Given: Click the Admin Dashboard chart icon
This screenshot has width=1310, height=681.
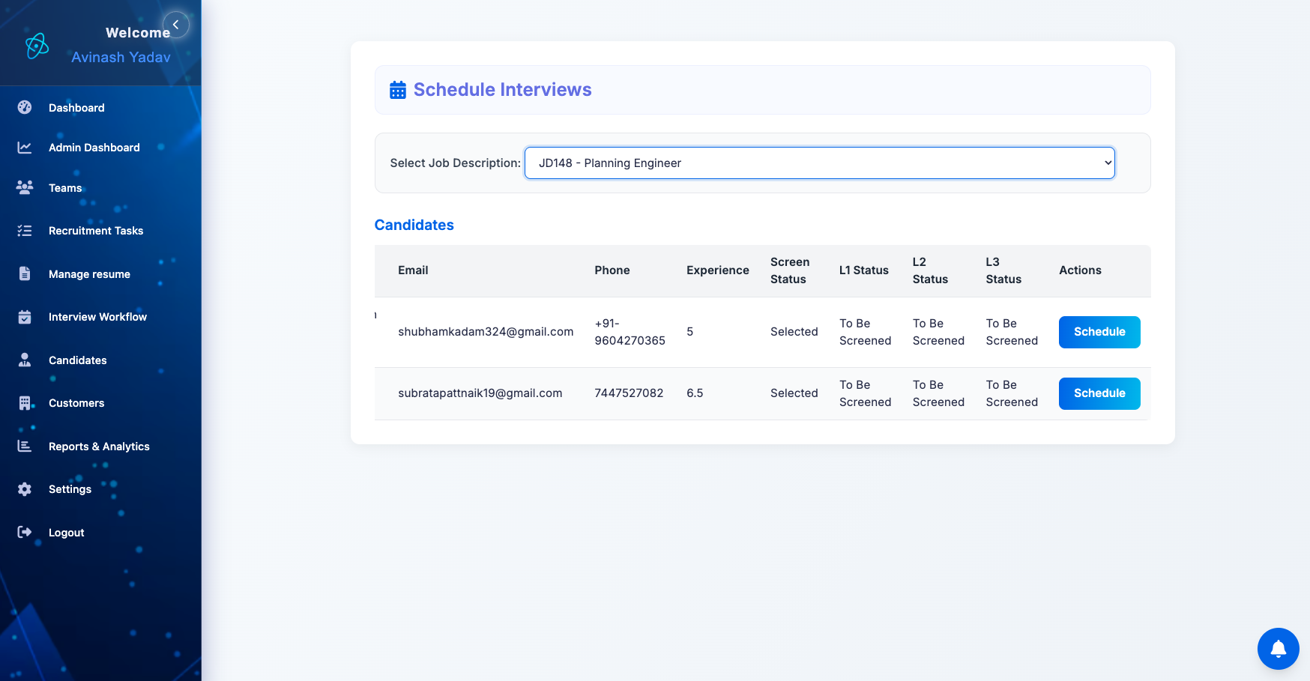Looking at the screenshot, I should (x=25, y=148).
